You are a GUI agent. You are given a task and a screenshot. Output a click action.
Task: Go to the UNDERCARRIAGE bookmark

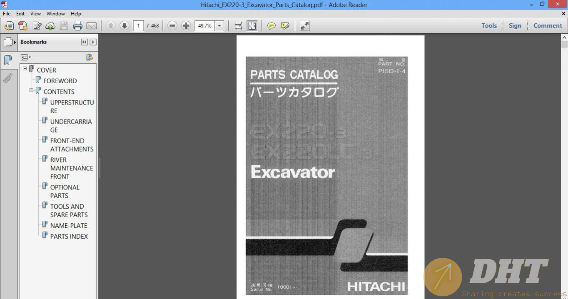(71, 126)
